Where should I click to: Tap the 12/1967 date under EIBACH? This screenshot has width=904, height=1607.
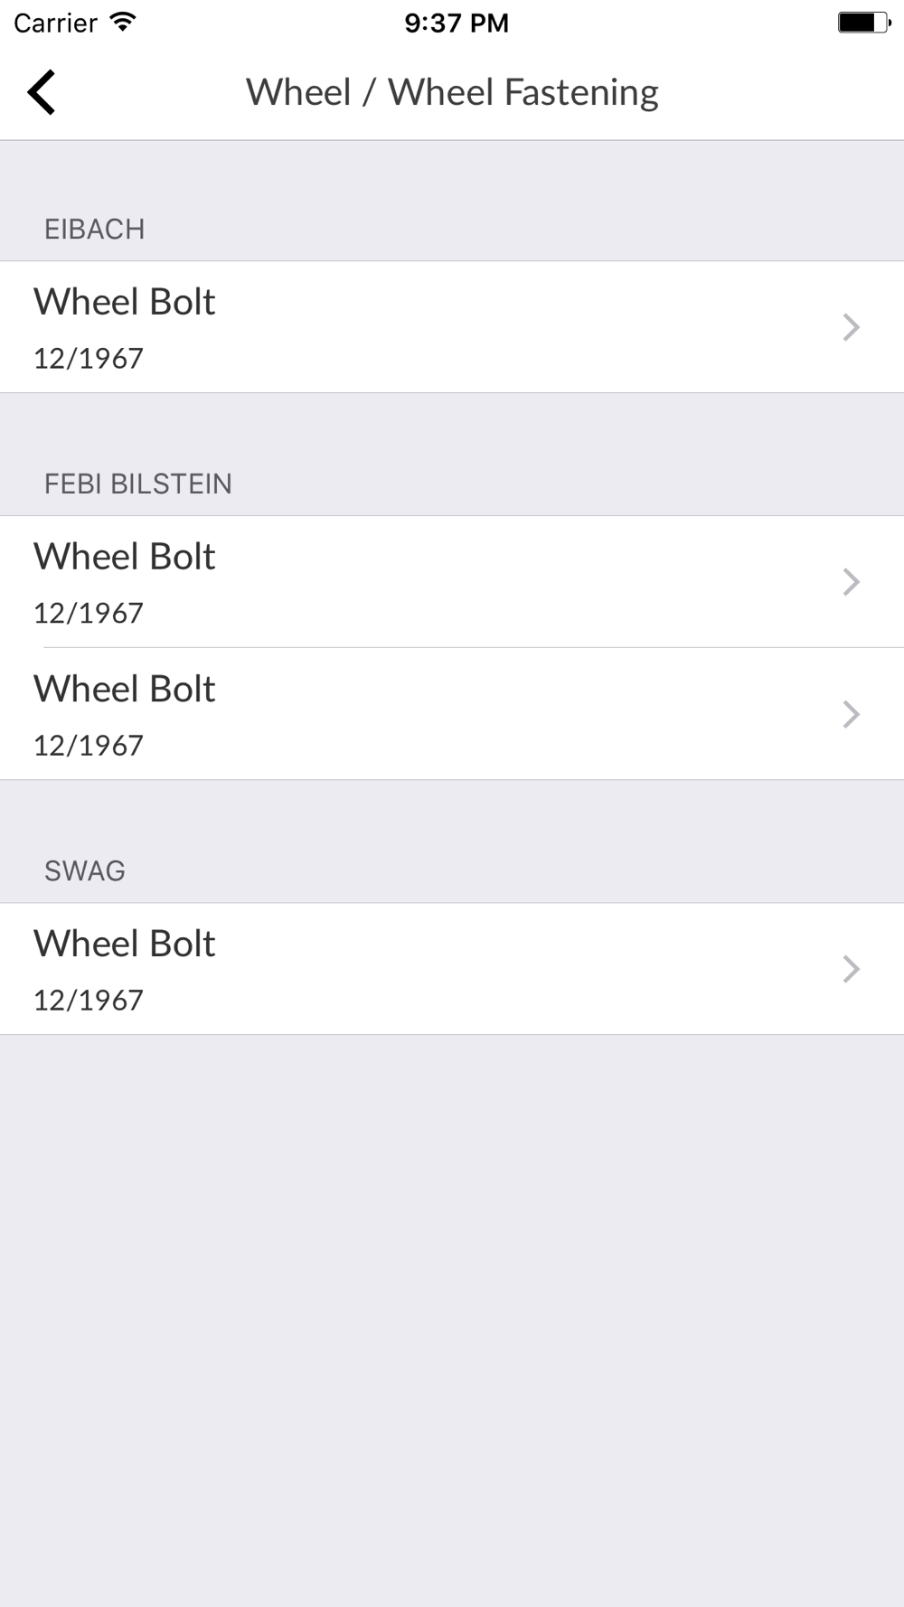point(89,359)
